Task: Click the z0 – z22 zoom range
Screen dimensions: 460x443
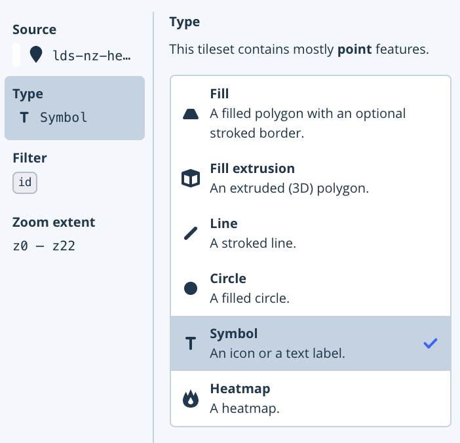Action: [44, 246]
